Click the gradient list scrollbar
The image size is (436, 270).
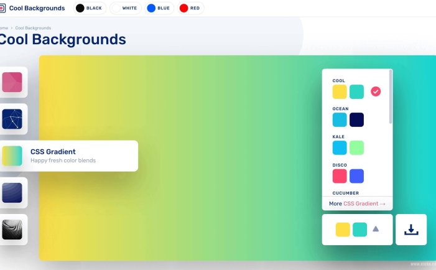tap(391, 96)
